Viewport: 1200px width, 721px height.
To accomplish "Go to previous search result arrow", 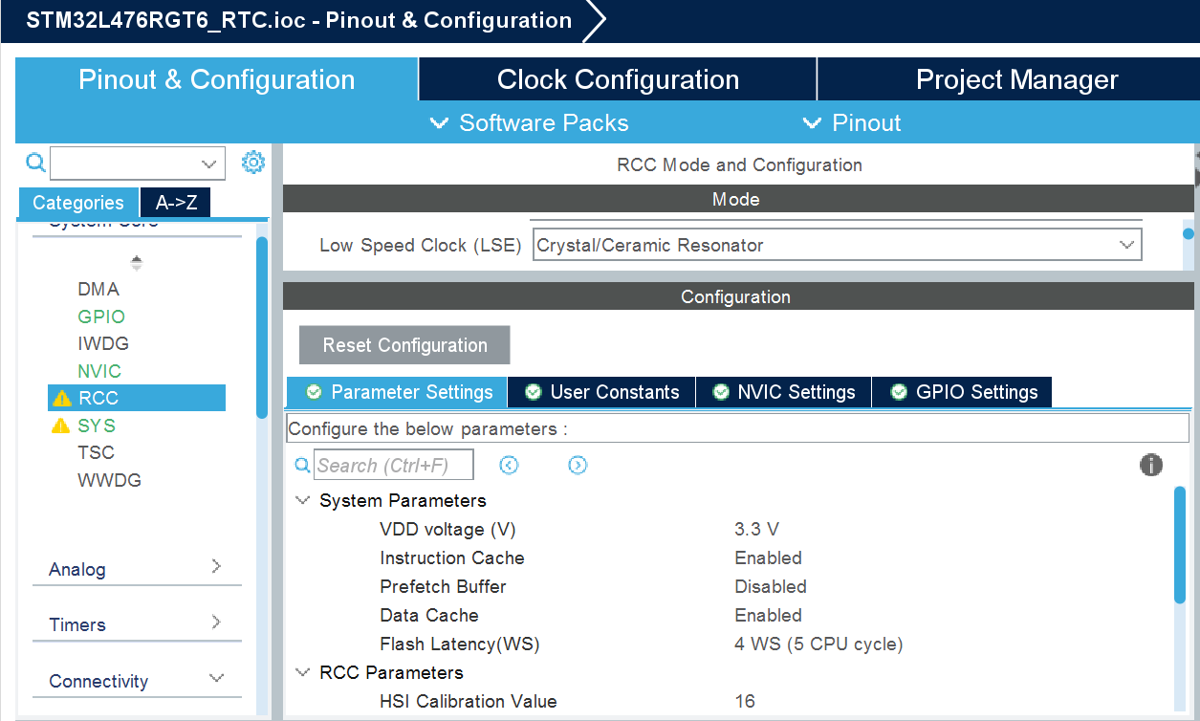I will (509, 465).
